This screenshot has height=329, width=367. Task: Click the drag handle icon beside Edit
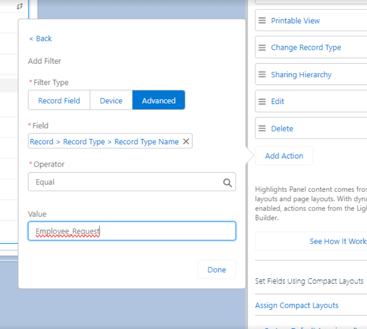tap(262, 102)
